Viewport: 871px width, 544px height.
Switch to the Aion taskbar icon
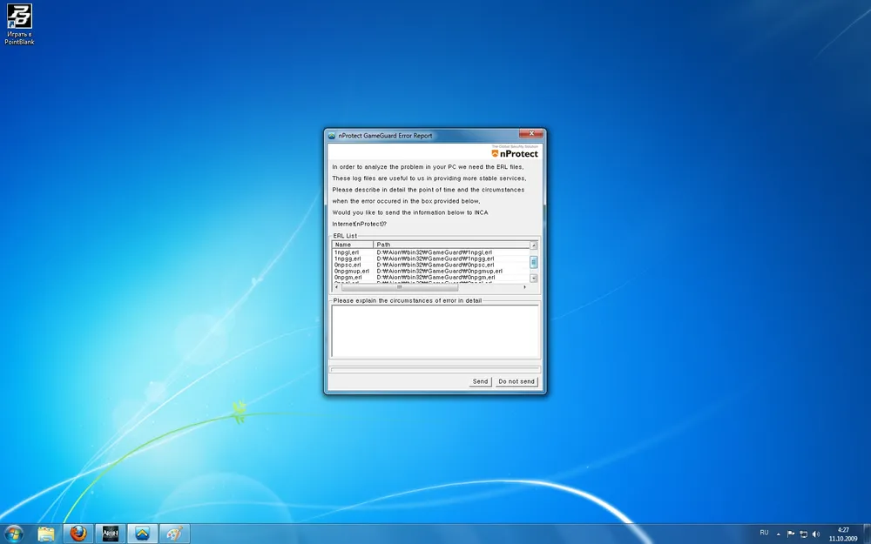111,534
